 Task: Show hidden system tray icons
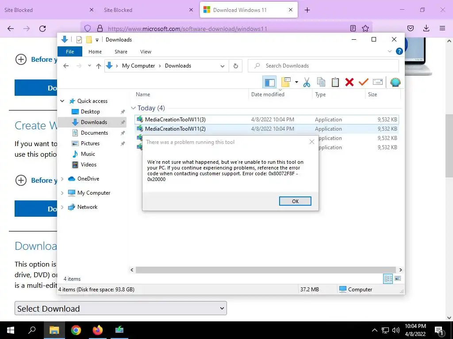pos(374,330)
